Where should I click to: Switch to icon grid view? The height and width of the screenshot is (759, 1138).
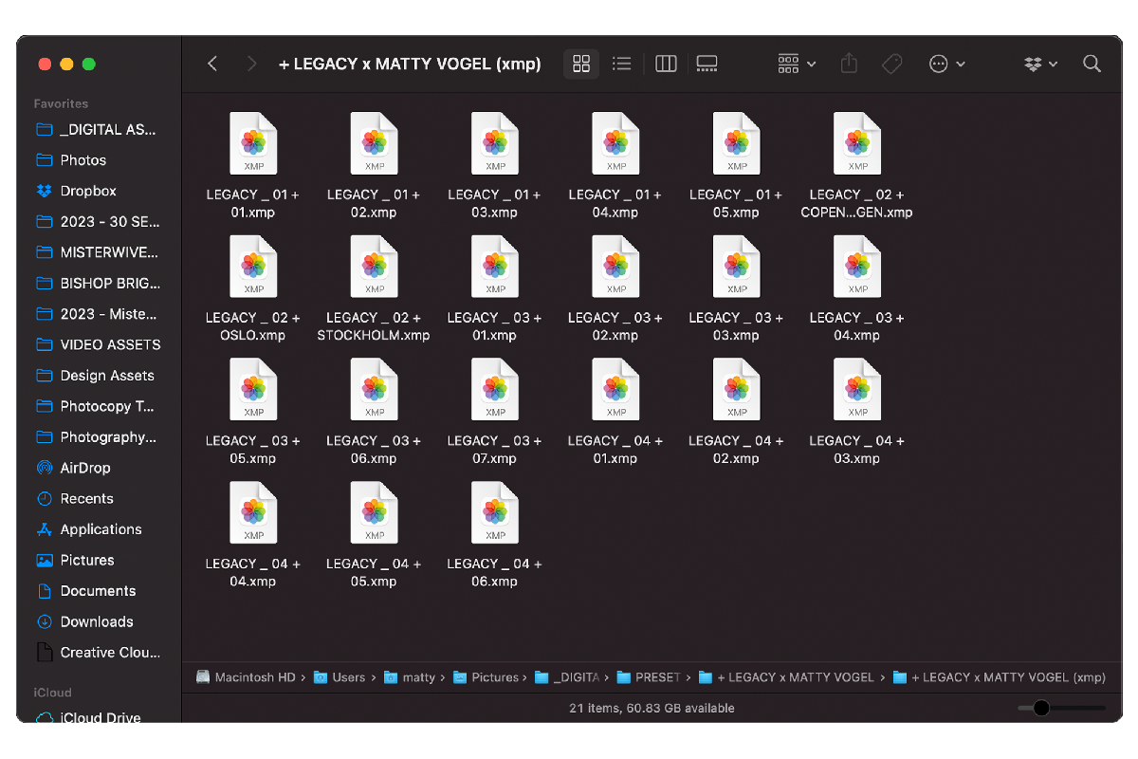click(581, 64)
